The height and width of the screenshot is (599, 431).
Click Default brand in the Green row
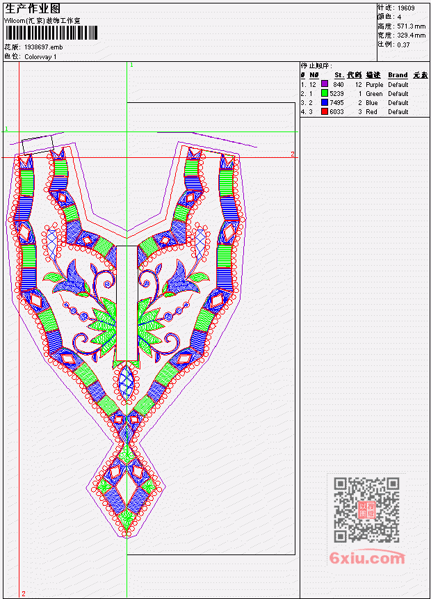pos(398,94)
